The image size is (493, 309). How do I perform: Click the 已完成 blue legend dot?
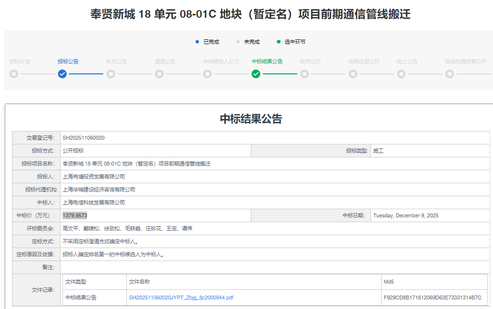[197, 42]
